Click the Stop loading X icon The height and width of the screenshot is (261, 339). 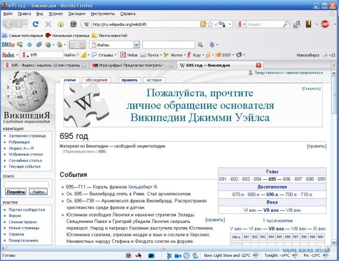coord(48,24)
